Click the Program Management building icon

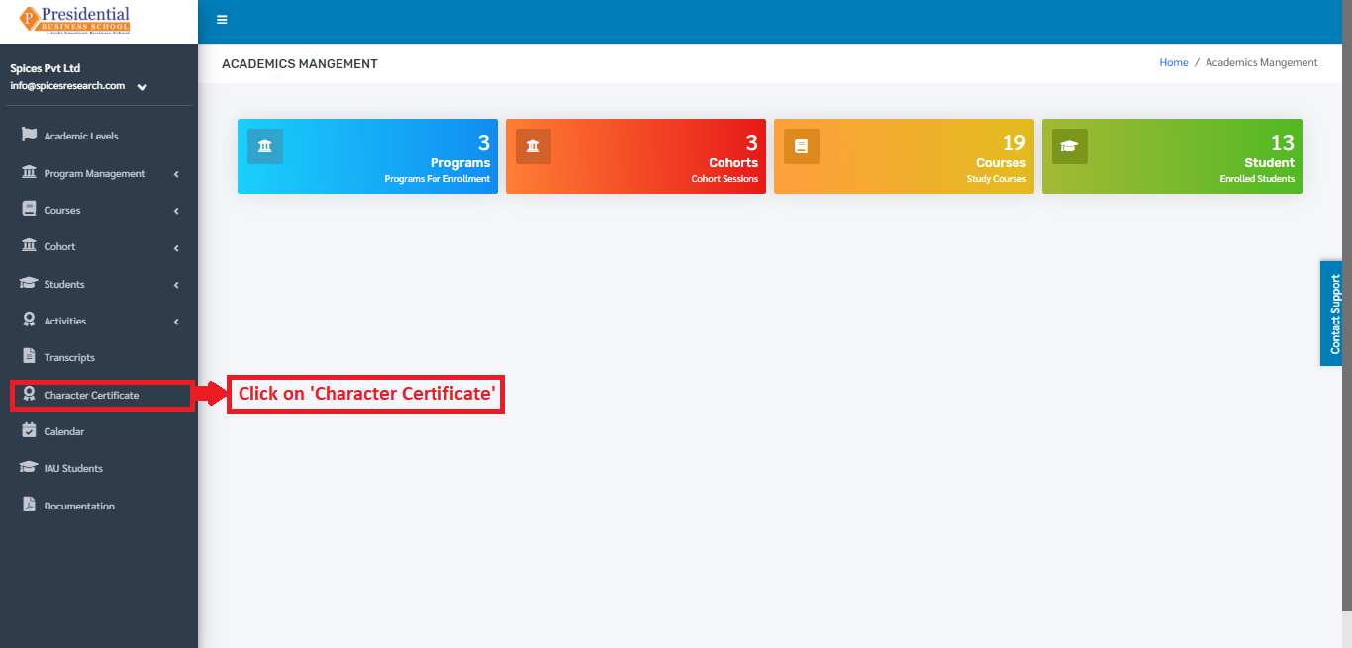[29, 172]
